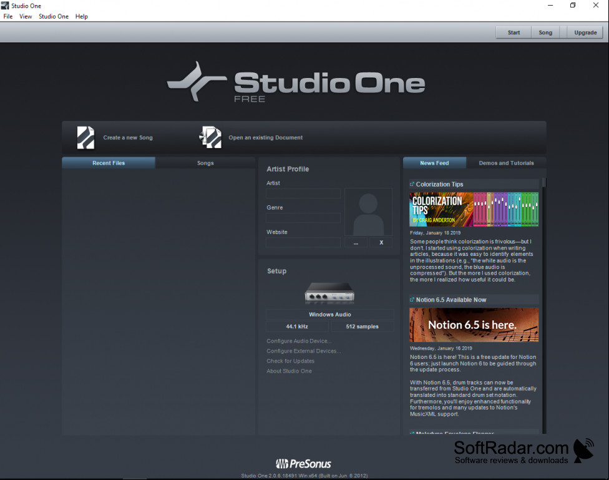The width and height of the screenshot is (609, 480).
Task: Click the 512 samples block size field
Action: coord(362,326)
